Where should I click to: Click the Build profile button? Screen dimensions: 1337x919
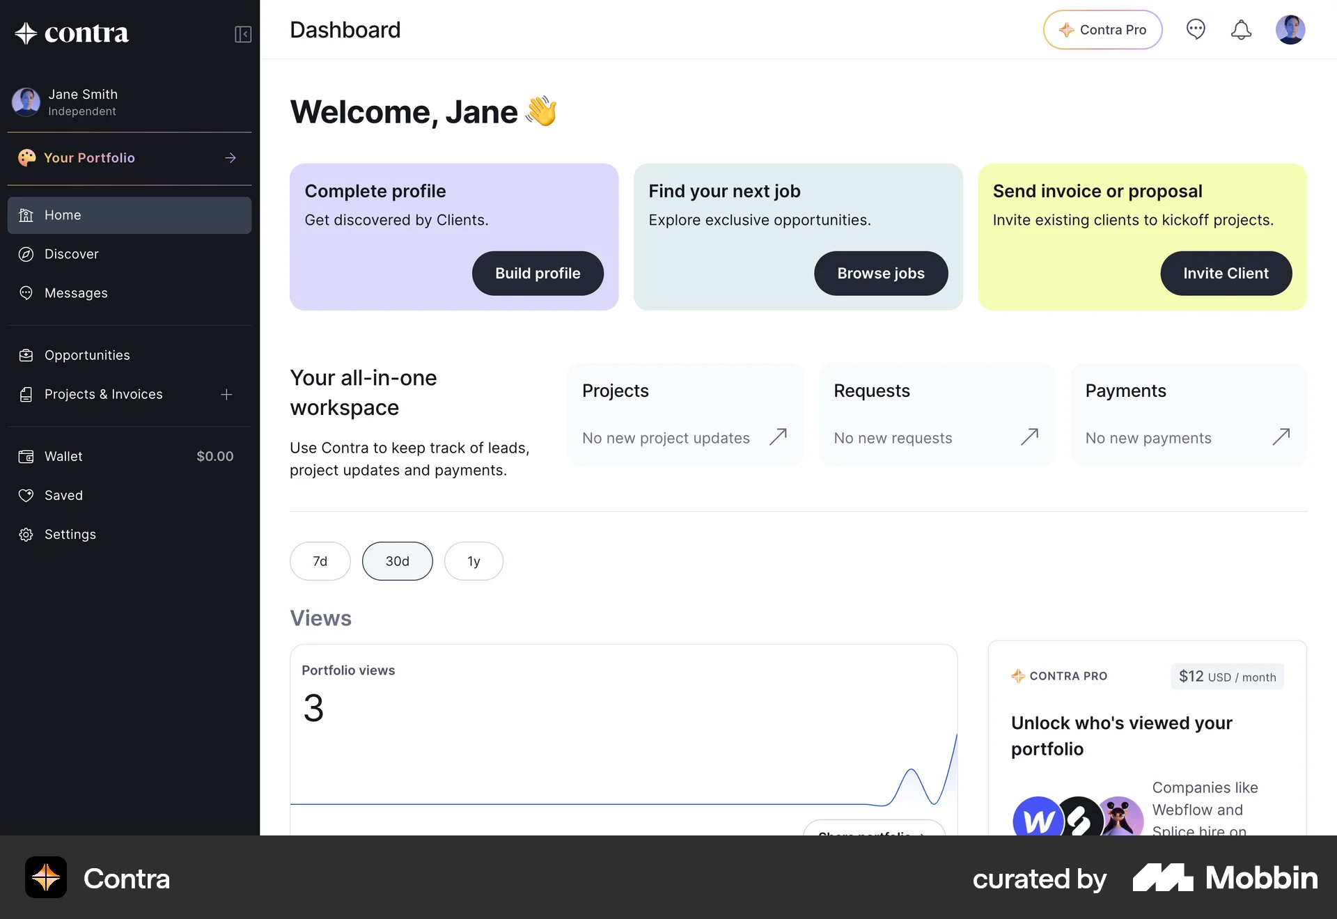tap(537, 273)
